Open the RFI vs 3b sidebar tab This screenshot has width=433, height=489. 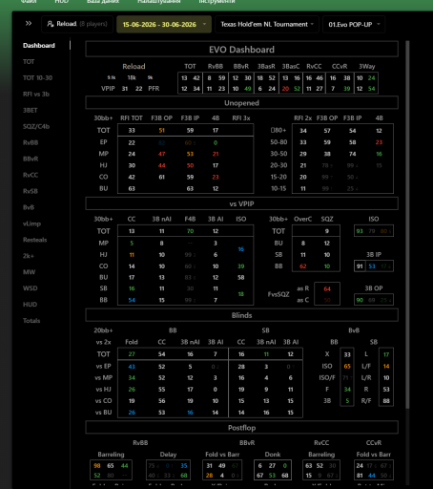tap(36, 95)
